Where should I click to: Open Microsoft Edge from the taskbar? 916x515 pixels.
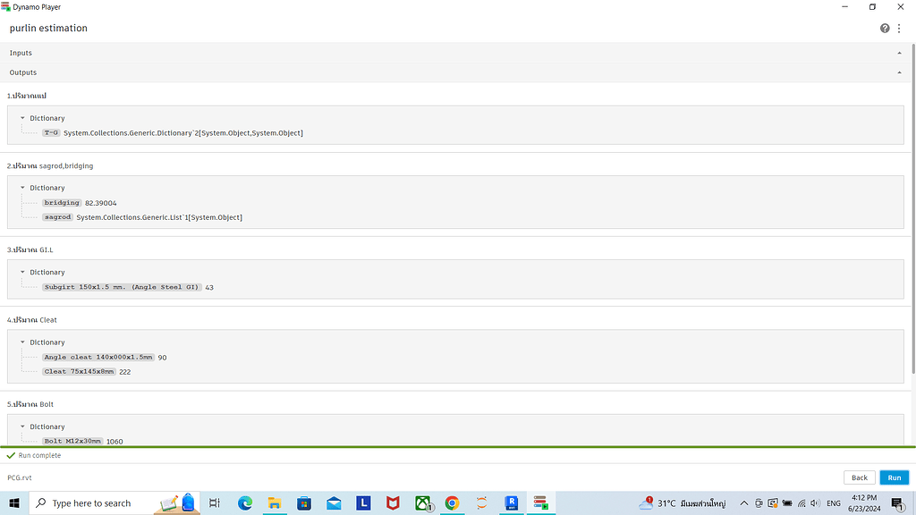[x=245, y=502]
